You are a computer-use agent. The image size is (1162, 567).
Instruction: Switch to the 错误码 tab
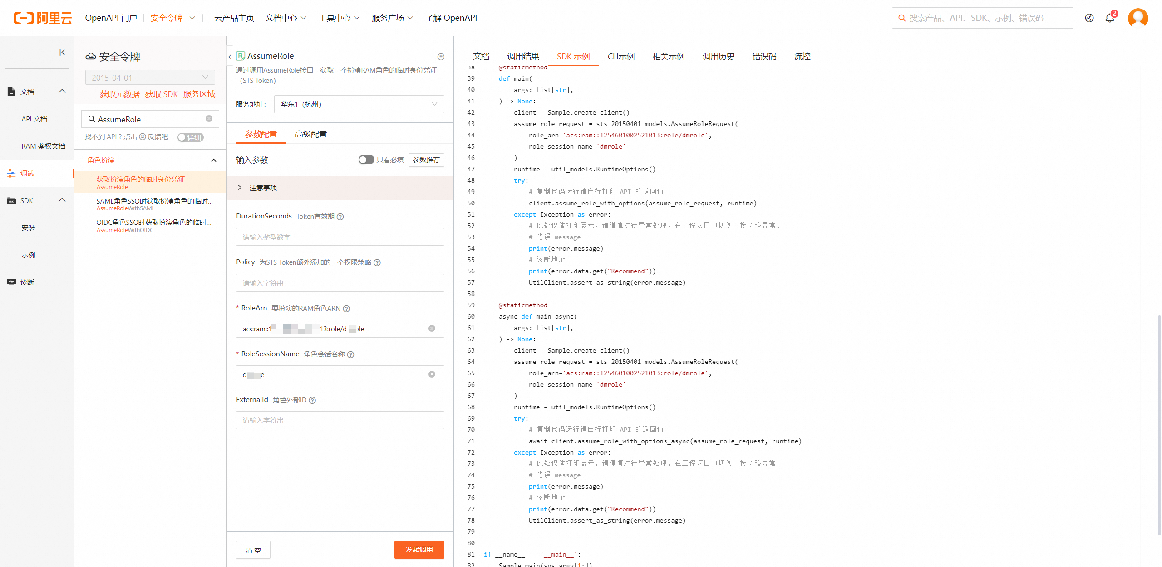pyautogui.click(x=764, y=57)
